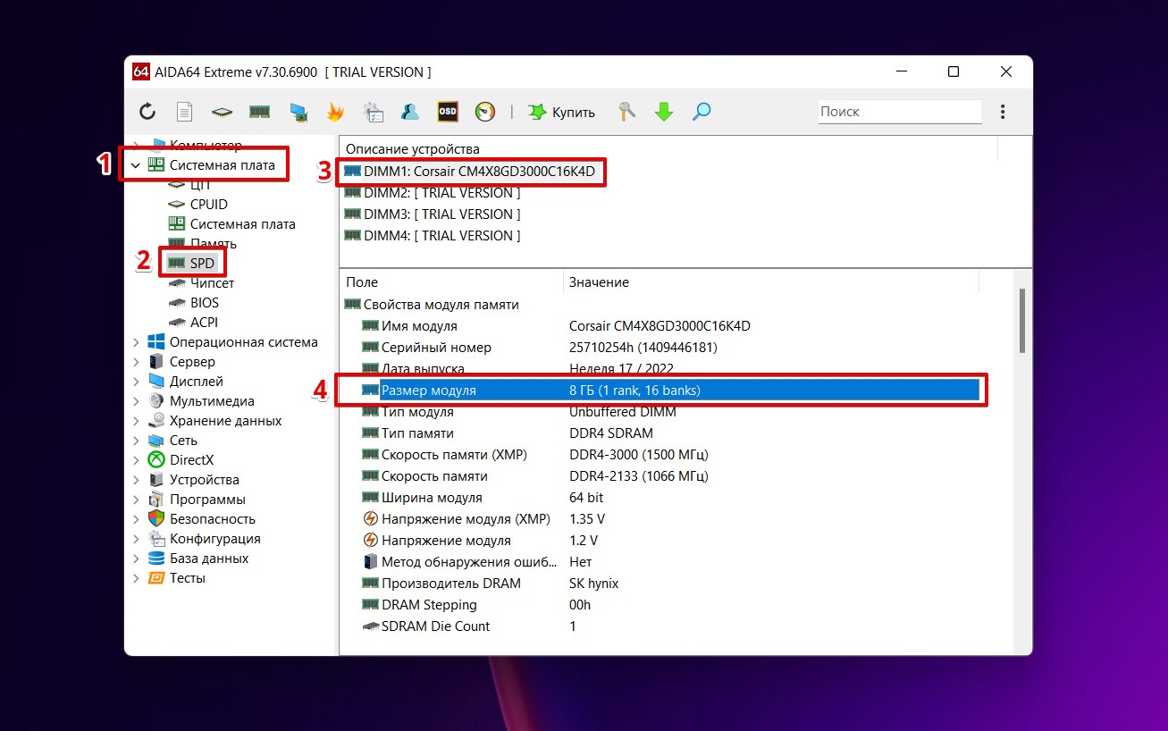1168x731 pixels.
Task: Click the gear with checklist toolbar icon
Action: tap(373, 112)
